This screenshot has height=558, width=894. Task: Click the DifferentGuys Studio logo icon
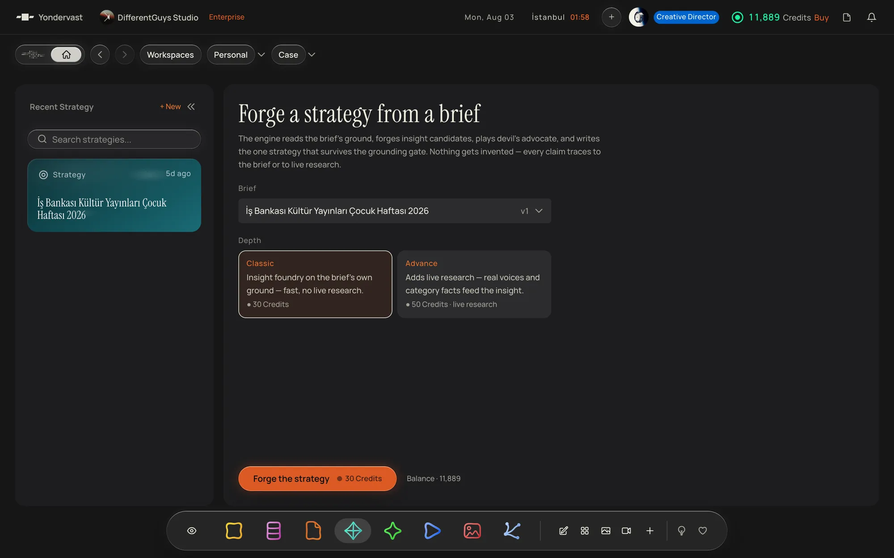[x=106, y=17]
